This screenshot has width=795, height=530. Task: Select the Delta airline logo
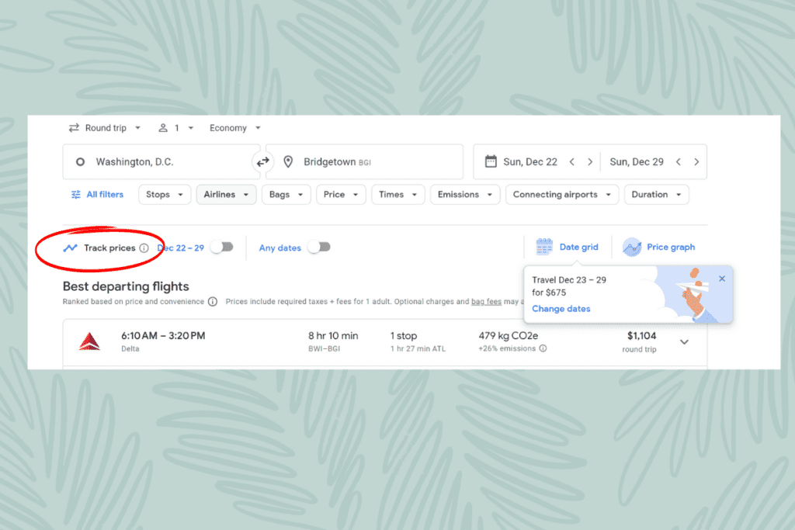tap(89, 340)
